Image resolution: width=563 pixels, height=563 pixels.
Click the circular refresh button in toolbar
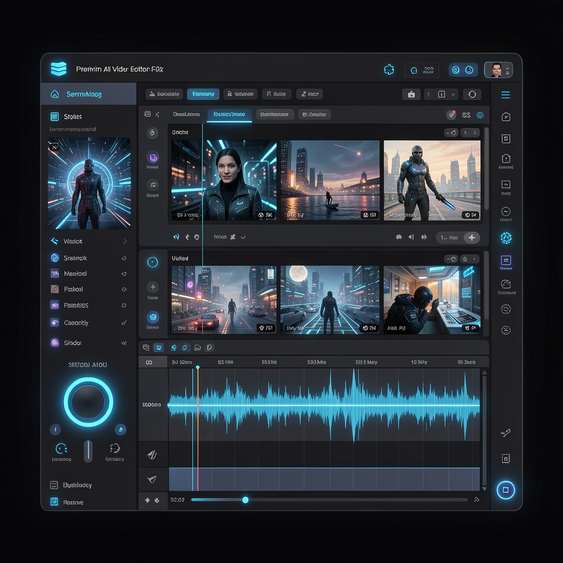472,95
